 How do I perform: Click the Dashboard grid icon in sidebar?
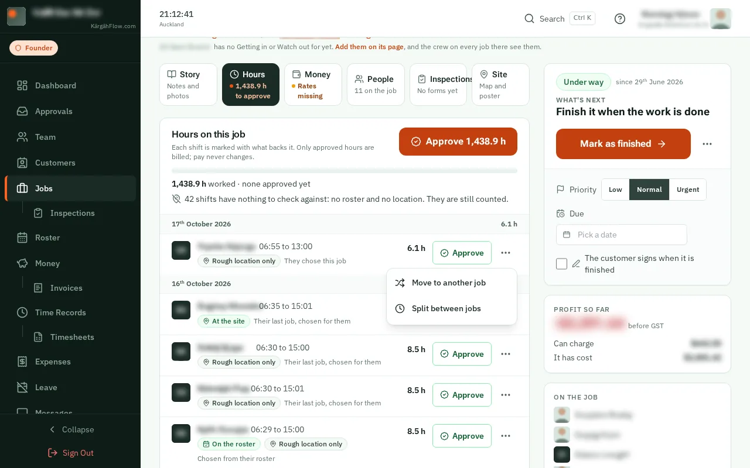click(22, 85)
